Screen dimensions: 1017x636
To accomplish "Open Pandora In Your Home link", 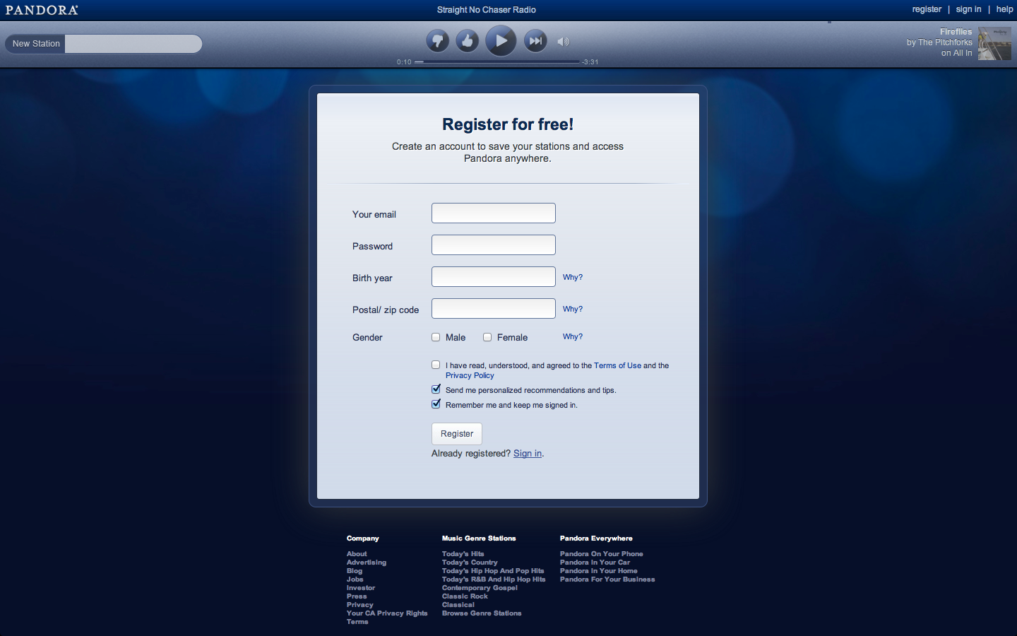I will pos(599,571).
